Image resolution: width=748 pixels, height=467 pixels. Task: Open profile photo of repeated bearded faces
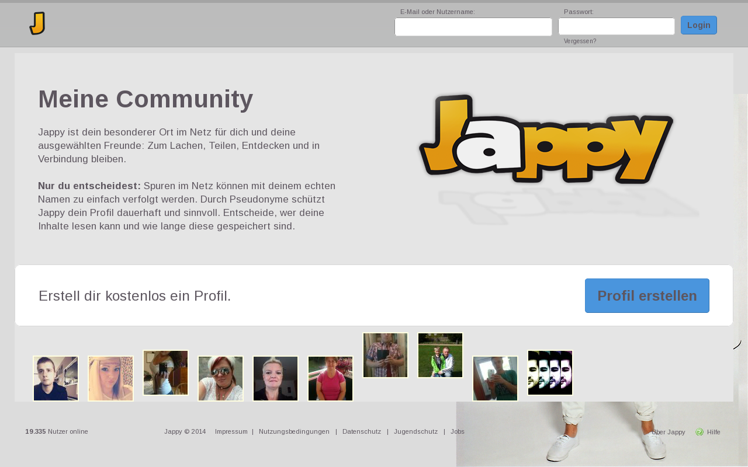tap(550, 373)
